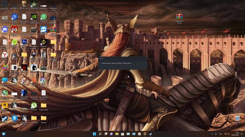The width and height of the screenshot is (245, 137).
Task: Open the ELDEN RING desktop shortcut
Action: click(34, 4)
